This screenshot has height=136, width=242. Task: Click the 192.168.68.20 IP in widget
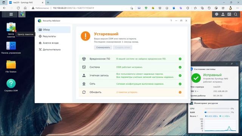pos(220,91)
